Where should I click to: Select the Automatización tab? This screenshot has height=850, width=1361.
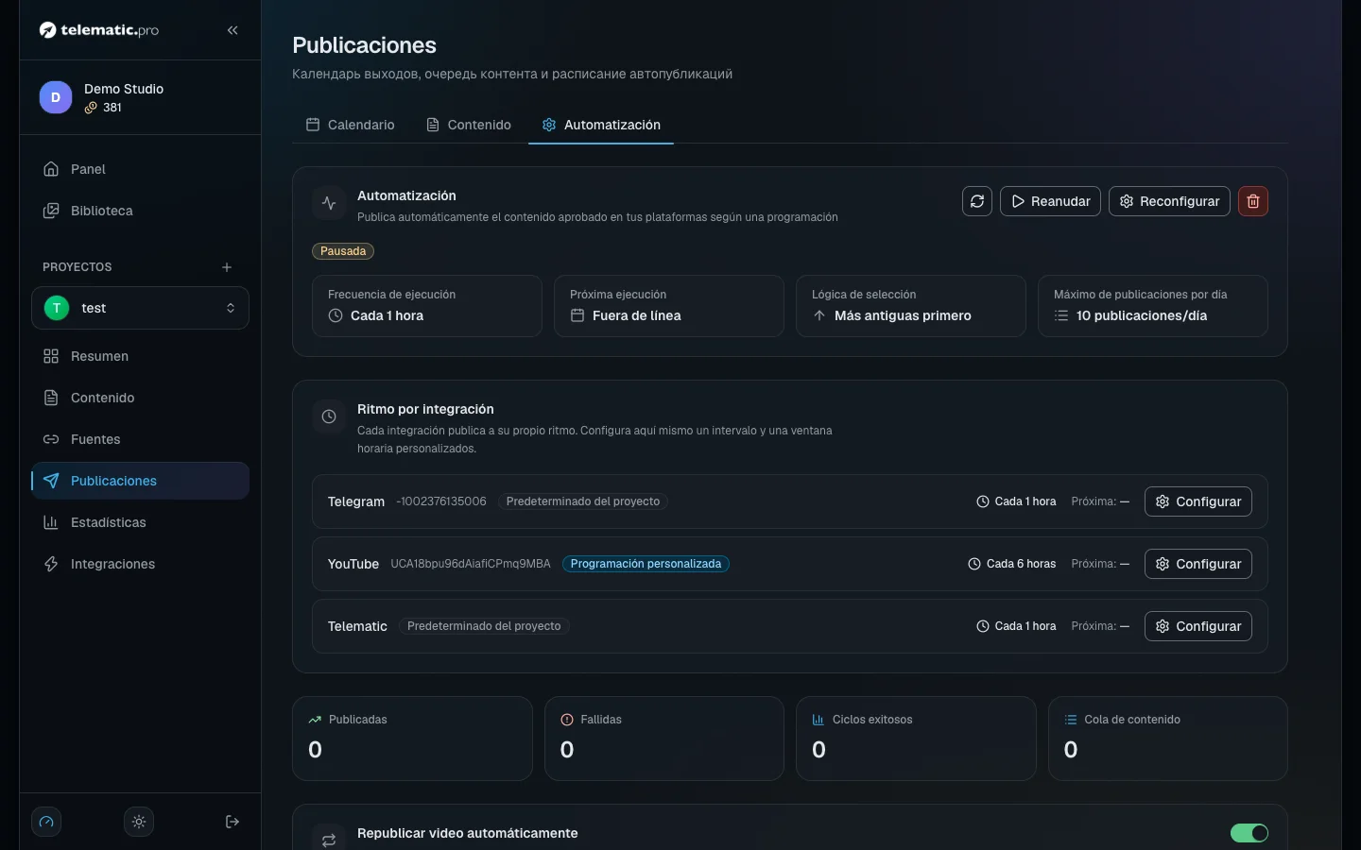coord(601,125)
